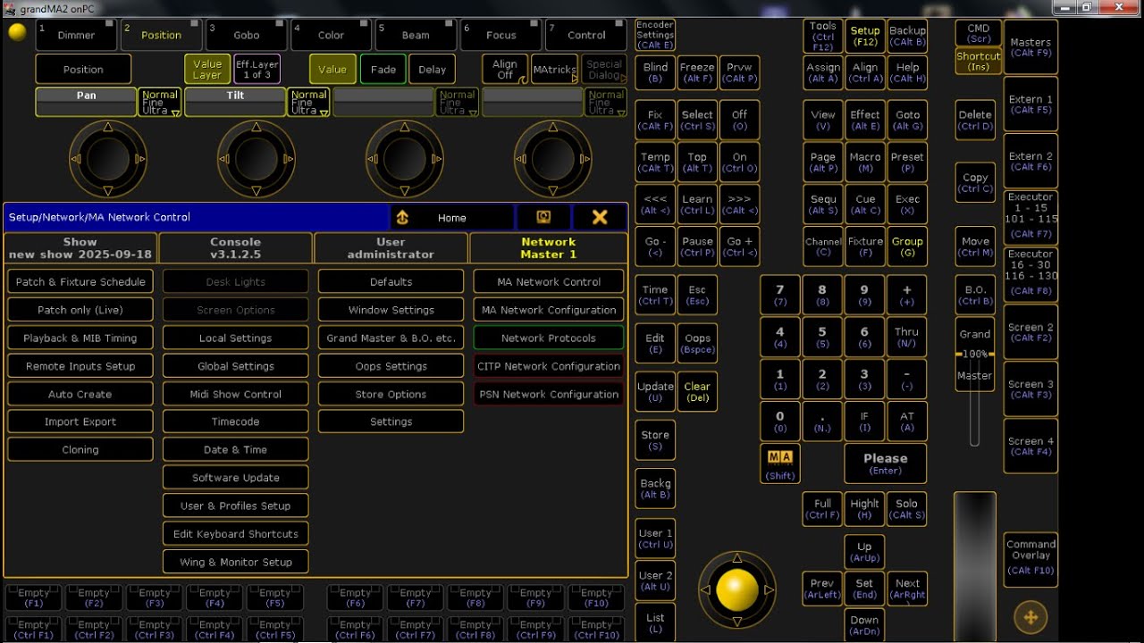Select the Dimmer preset type tab

[77, 35]
